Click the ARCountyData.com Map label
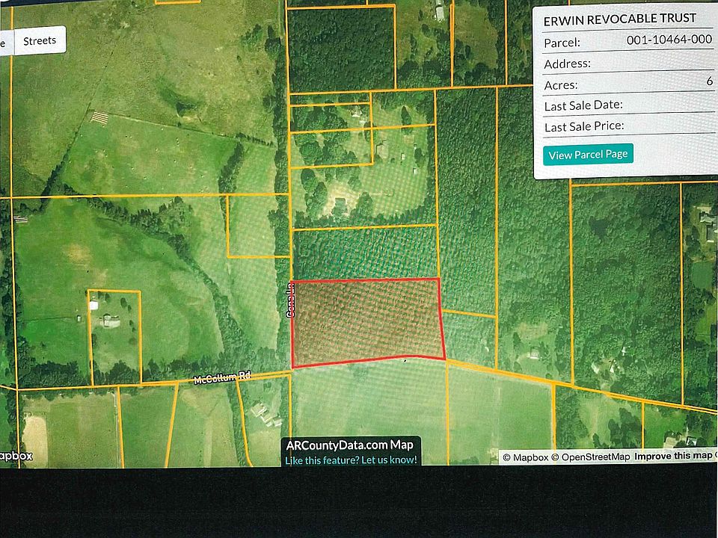Image resolution: width=718 pixels, height=538 pixels. point(350,445)
